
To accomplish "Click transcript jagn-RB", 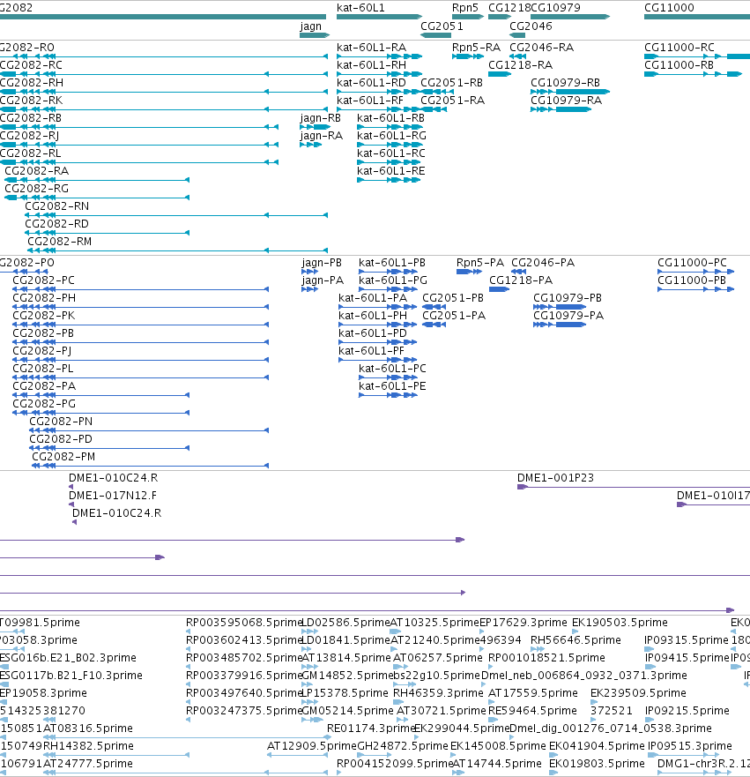I will [x=320, y=118].
